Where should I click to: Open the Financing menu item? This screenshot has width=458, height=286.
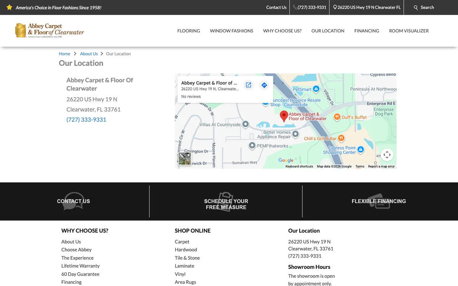point(366,31)
